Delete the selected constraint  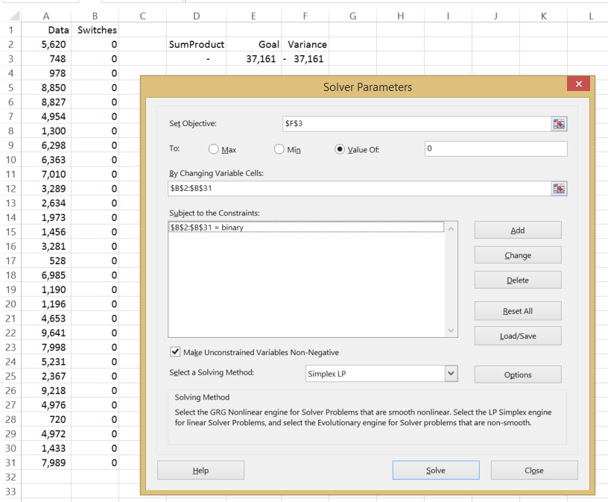coord(518,280)
